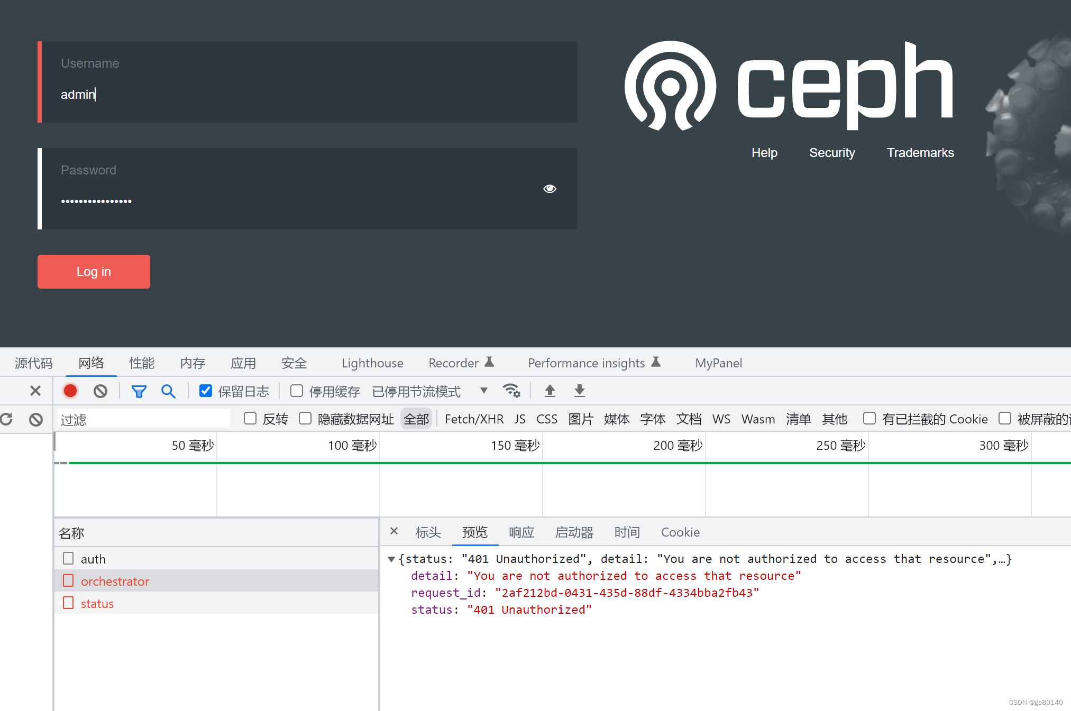
Task: Open the network filter funnel
Action: (x=139, y=391)
